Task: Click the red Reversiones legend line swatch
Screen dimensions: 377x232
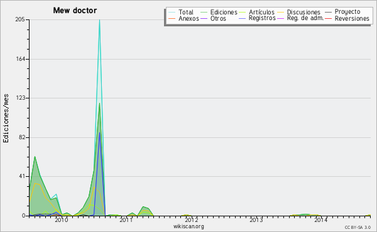Action: click(328, 18)
